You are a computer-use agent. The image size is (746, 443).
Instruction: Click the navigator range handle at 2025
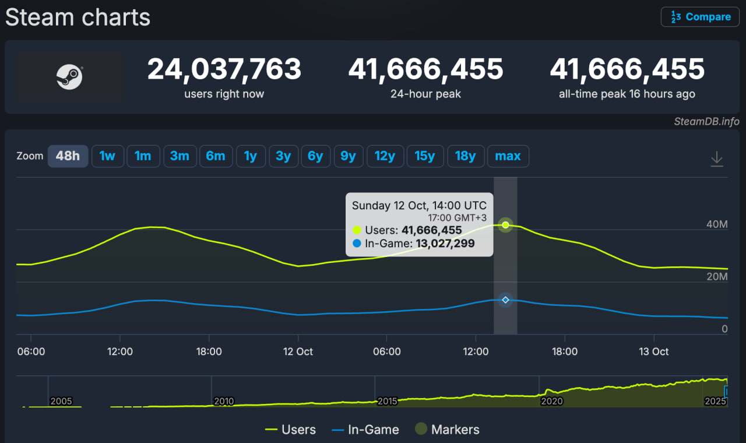726,391
